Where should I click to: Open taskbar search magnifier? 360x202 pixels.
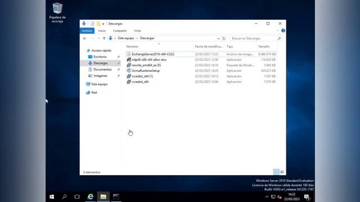(x=65, y=197)
